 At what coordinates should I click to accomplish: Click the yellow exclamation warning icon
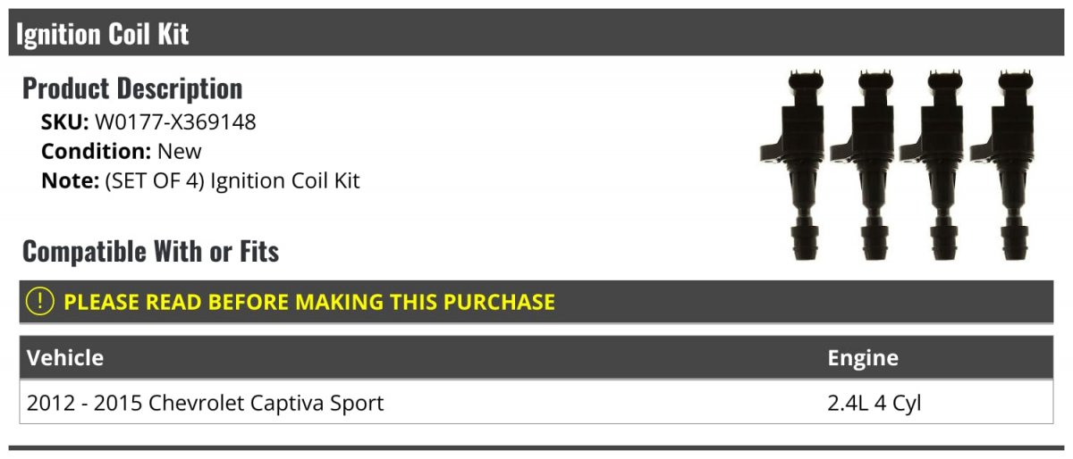(41, 302)
